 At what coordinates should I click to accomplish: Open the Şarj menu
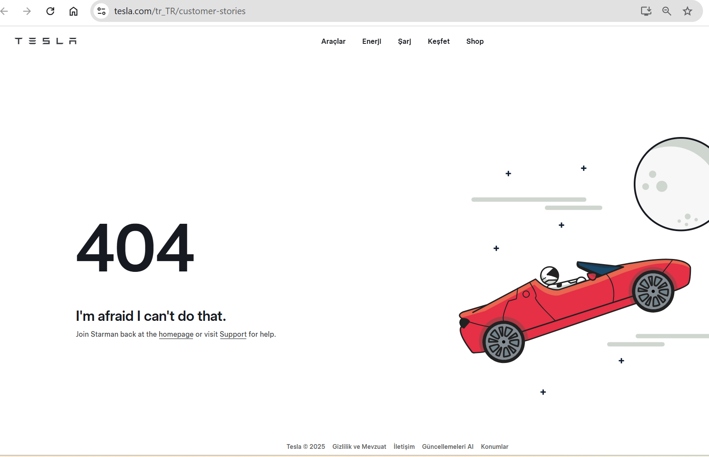tap(405, 41)
